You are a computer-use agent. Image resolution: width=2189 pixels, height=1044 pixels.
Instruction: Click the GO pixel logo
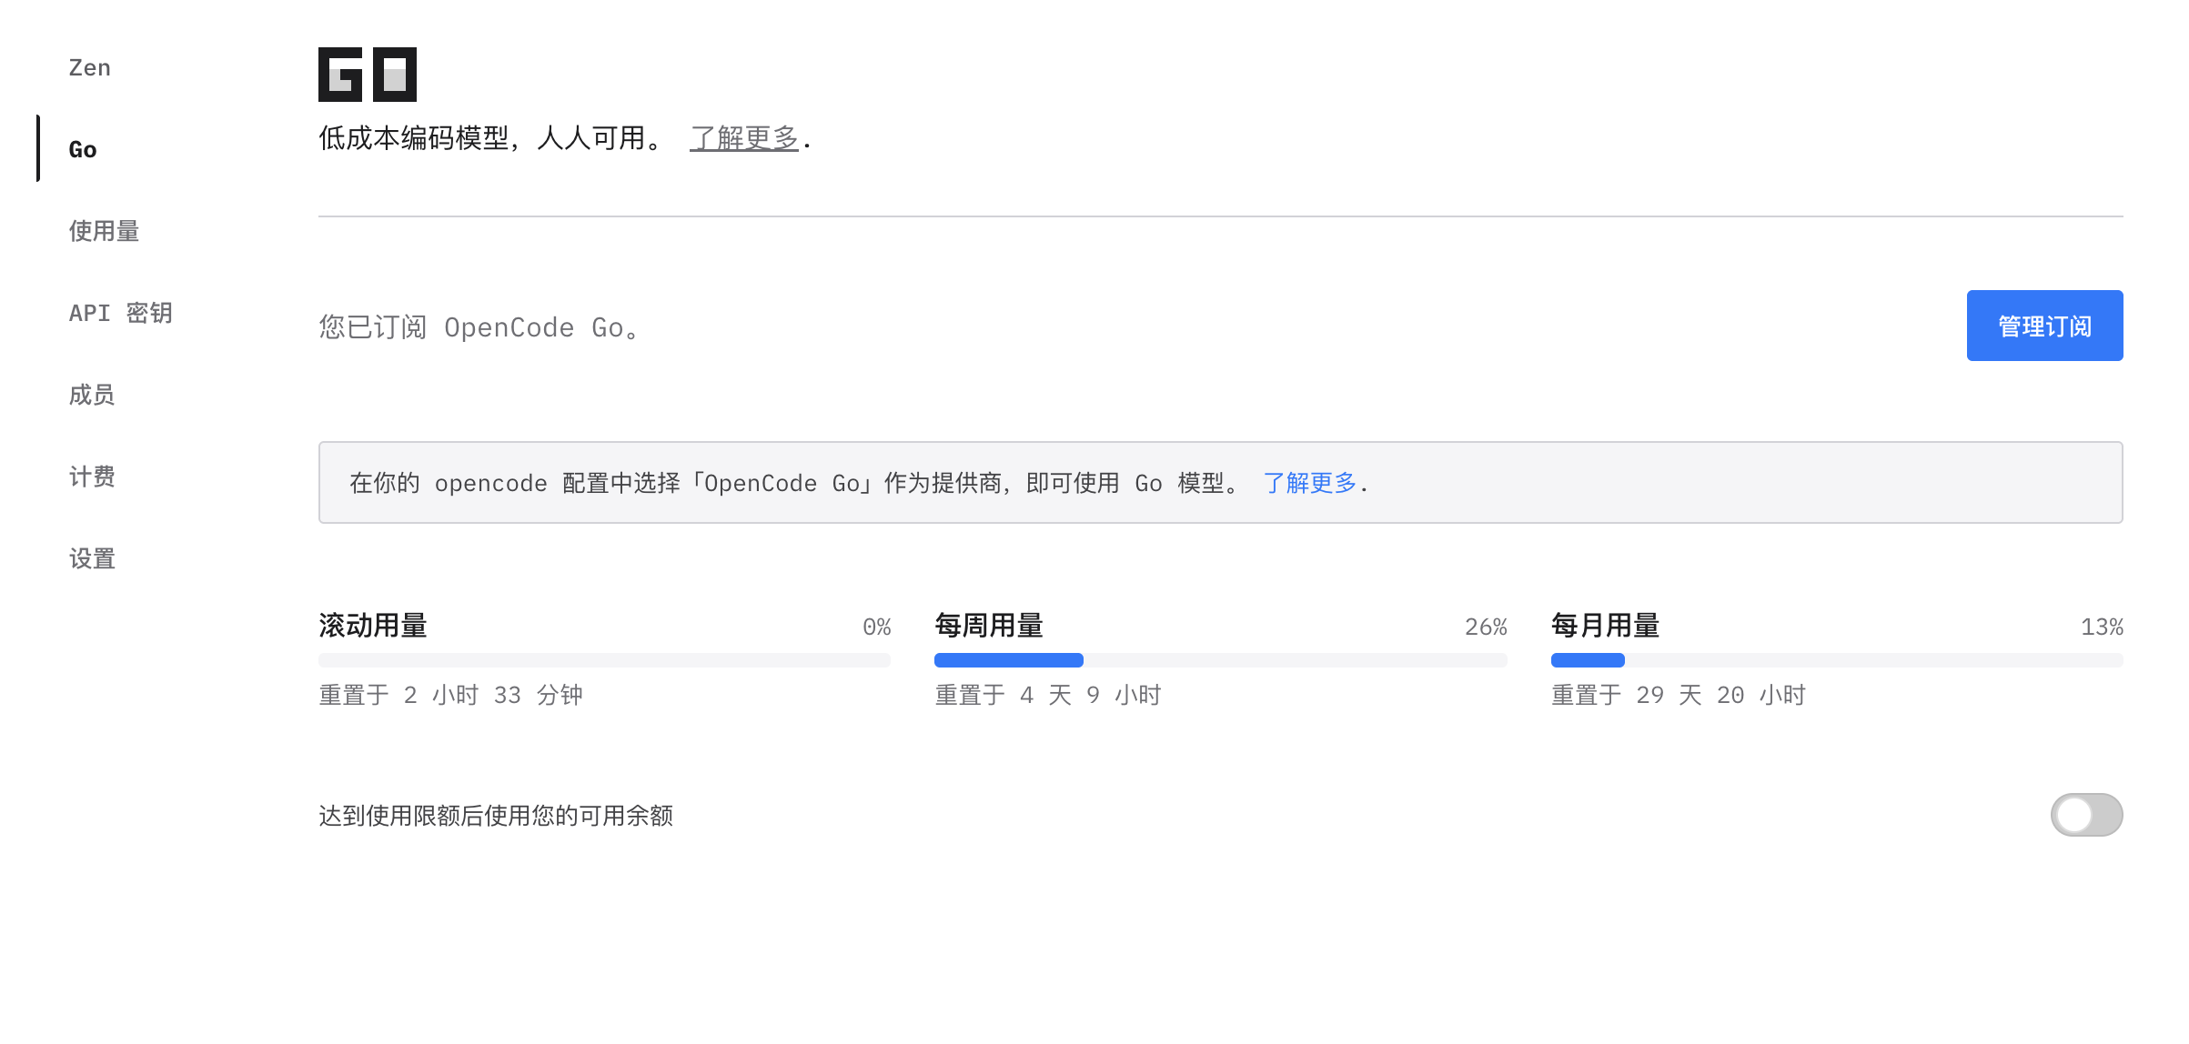pos(367,75)
